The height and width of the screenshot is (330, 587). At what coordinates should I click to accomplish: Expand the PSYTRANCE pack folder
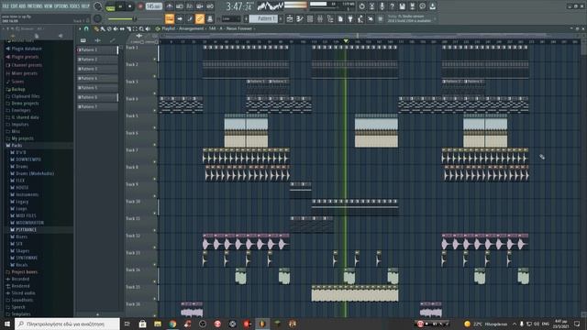(26, 230)
